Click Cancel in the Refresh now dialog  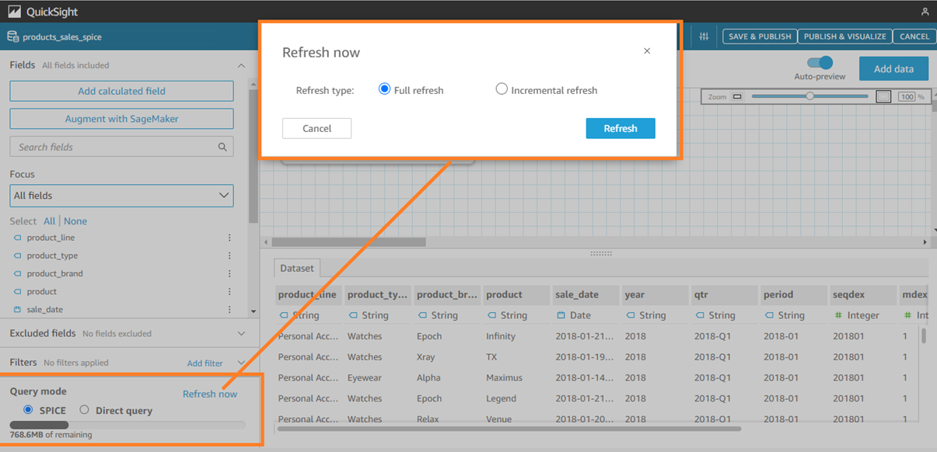316,128
